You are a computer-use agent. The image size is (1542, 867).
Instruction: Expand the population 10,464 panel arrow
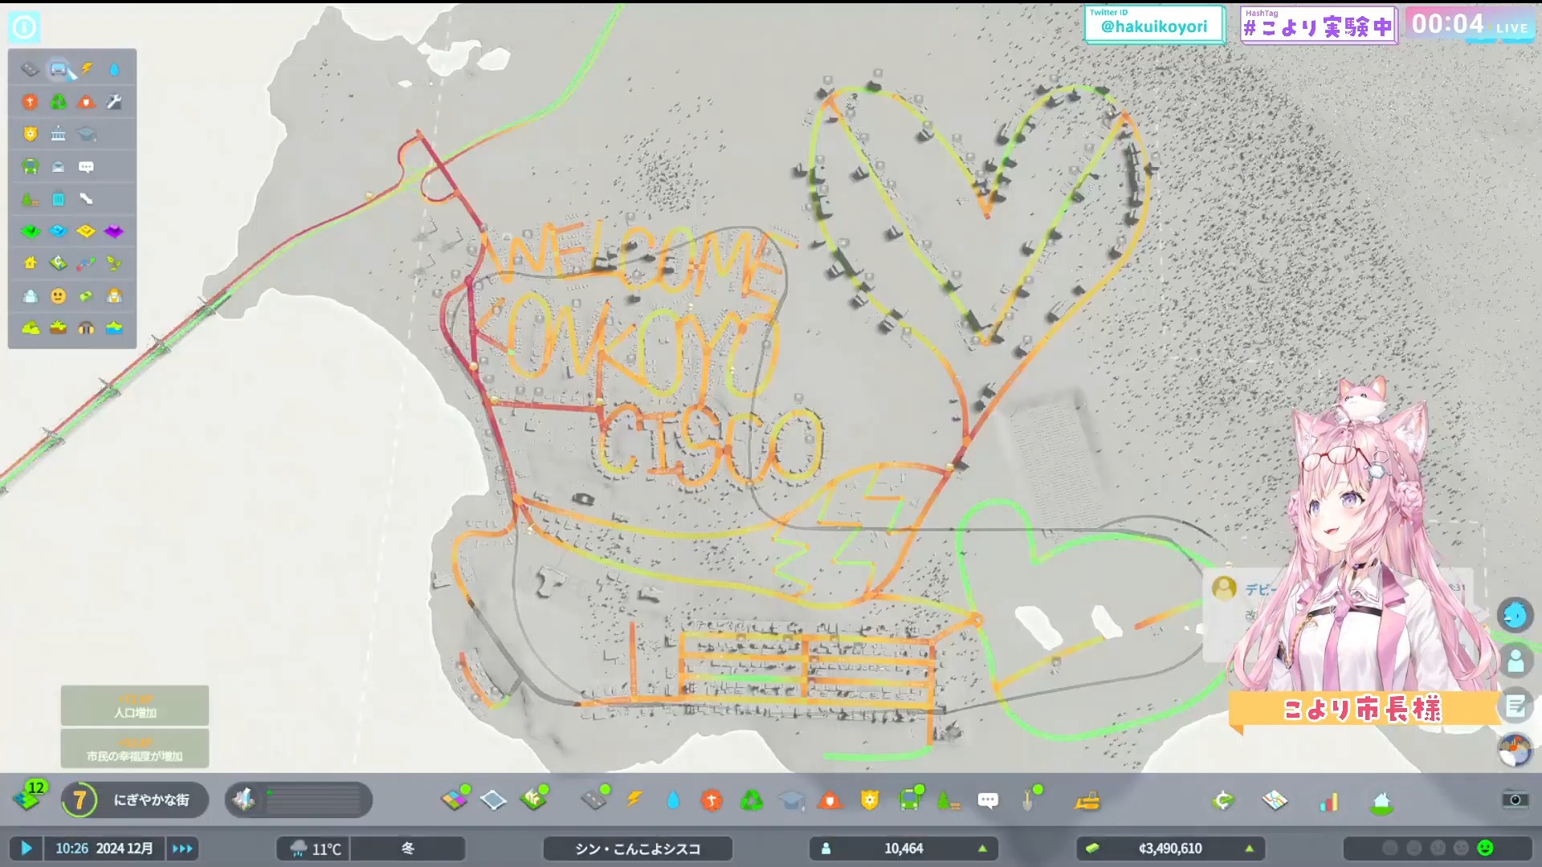pos(982,849)
